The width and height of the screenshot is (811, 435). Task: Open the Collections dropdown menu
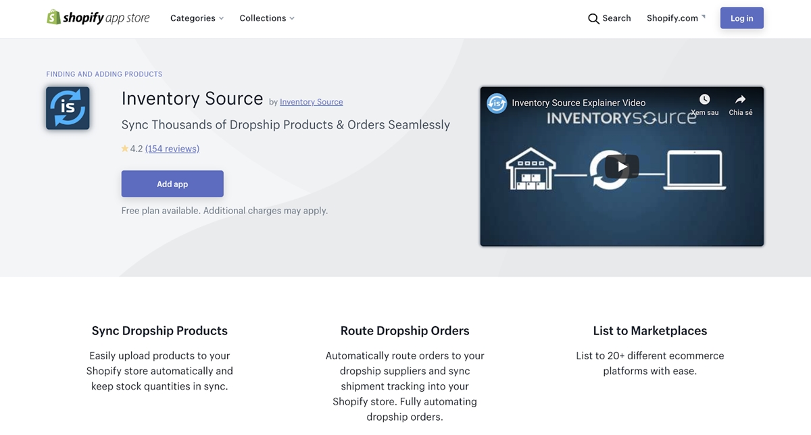click(267, 18)
